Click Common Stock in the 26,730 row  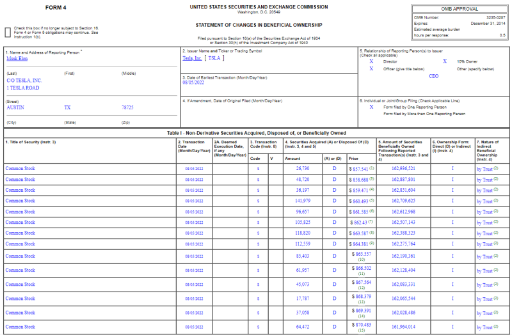point(20,168)
